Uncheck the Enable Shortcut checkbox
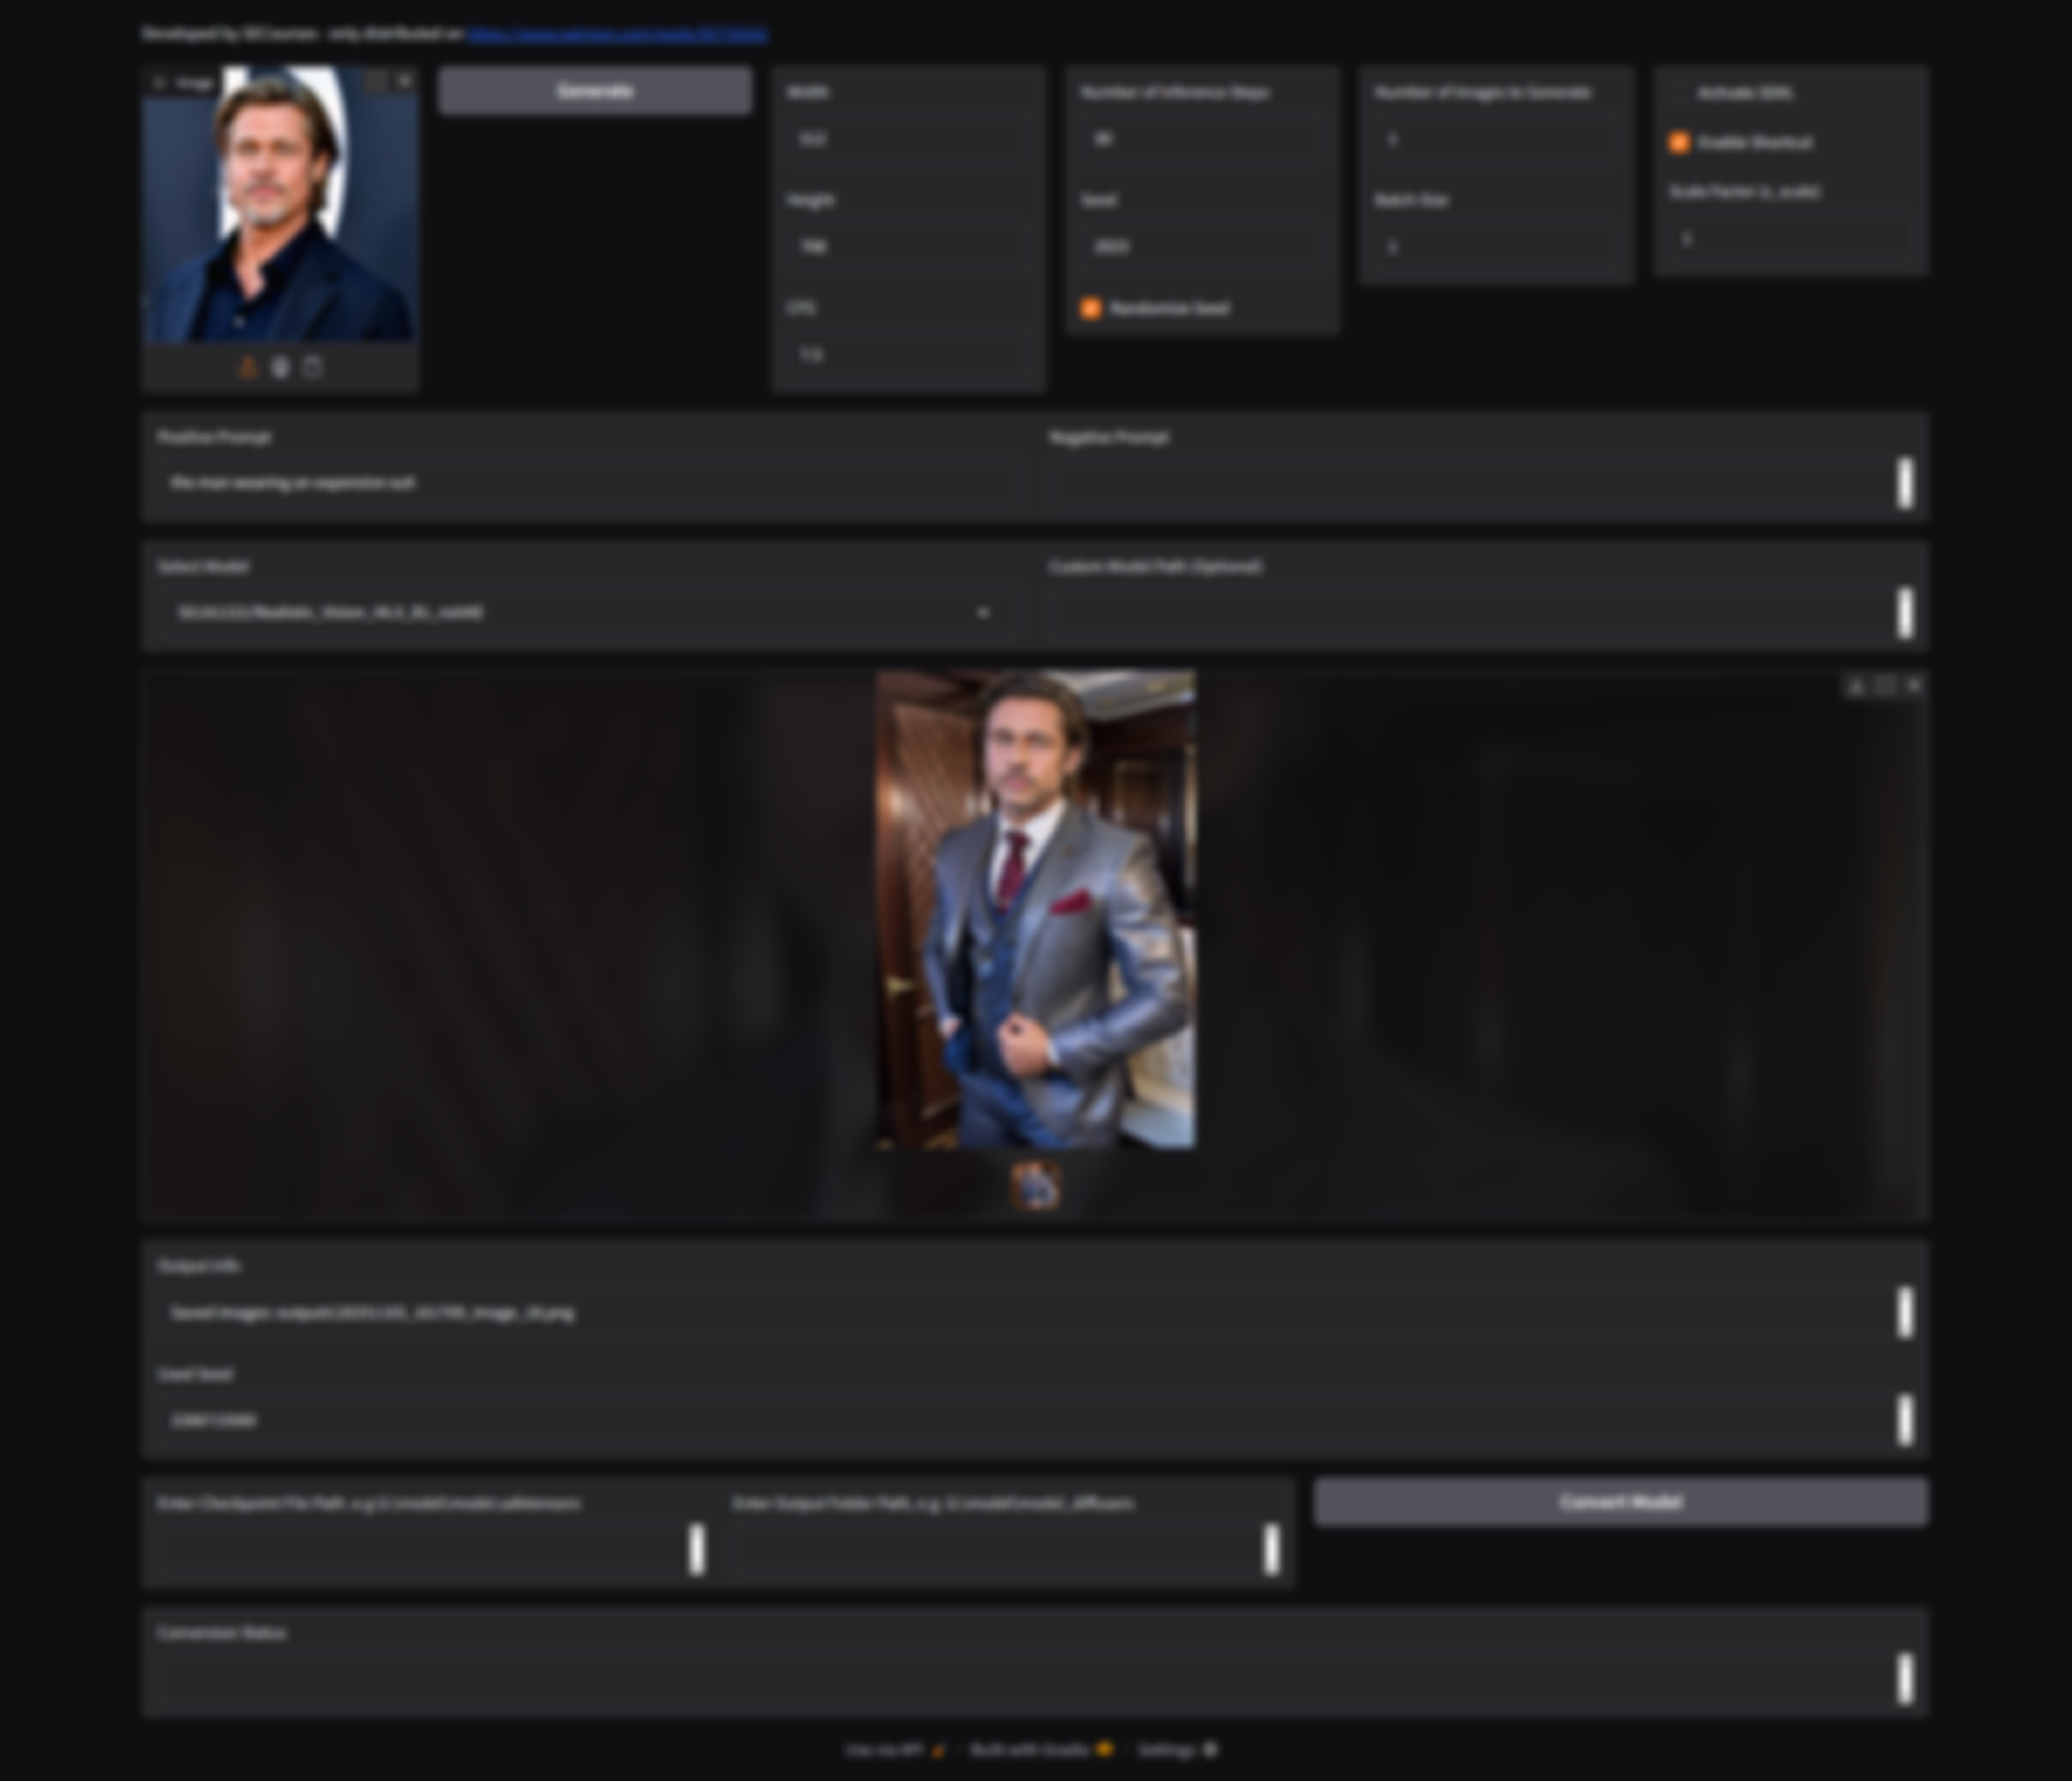Screen dimensions: 2072x1781 click(x=1680, y=143)
